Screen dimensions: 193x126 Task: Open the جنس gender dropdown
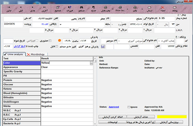pyautogui.click(x=112, y=25)
